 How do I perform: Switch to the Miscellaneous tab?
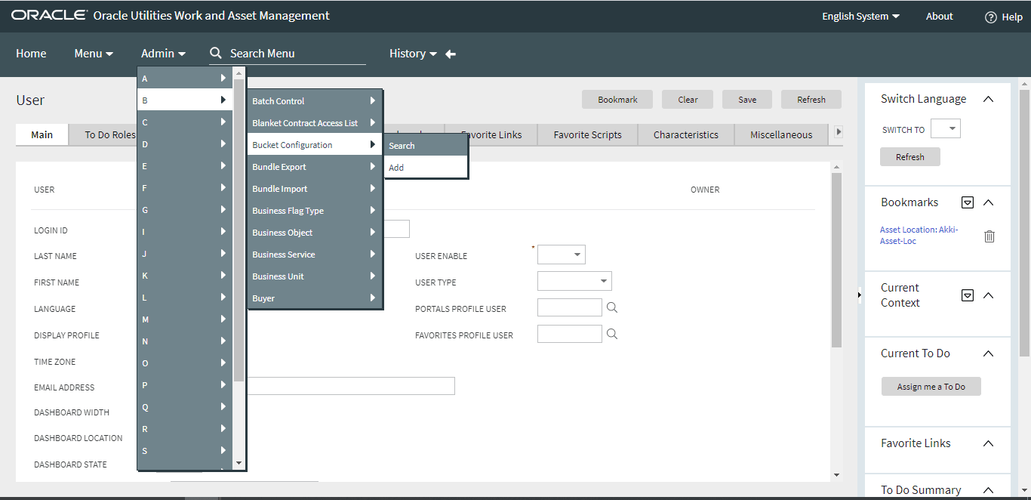point(780,134)
